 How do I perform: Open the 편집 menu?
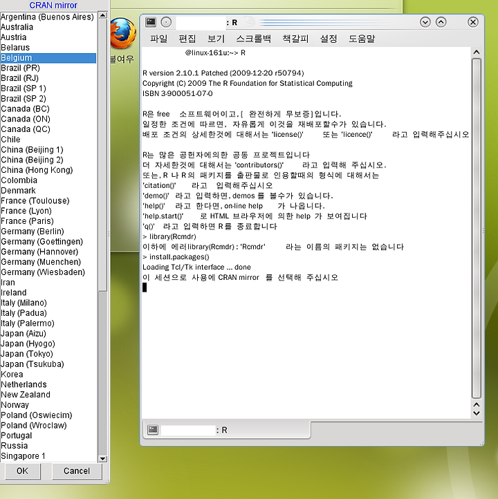point(187,39)
